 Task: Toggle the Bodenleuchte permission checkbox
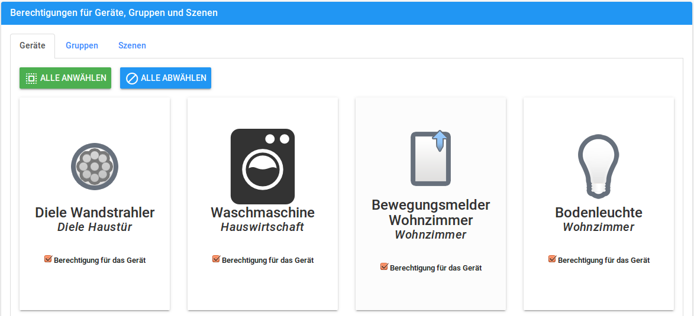point(553,259)
